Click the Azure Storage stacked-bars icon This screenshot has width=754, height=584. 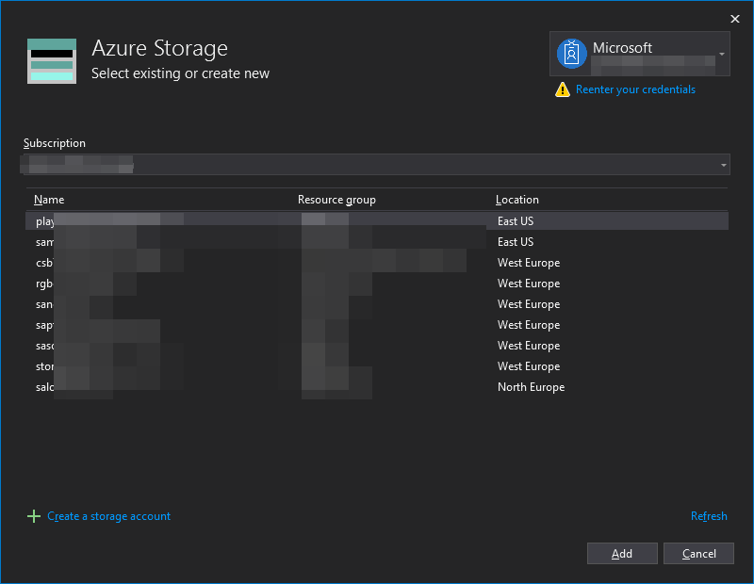(x=52, y=61)
